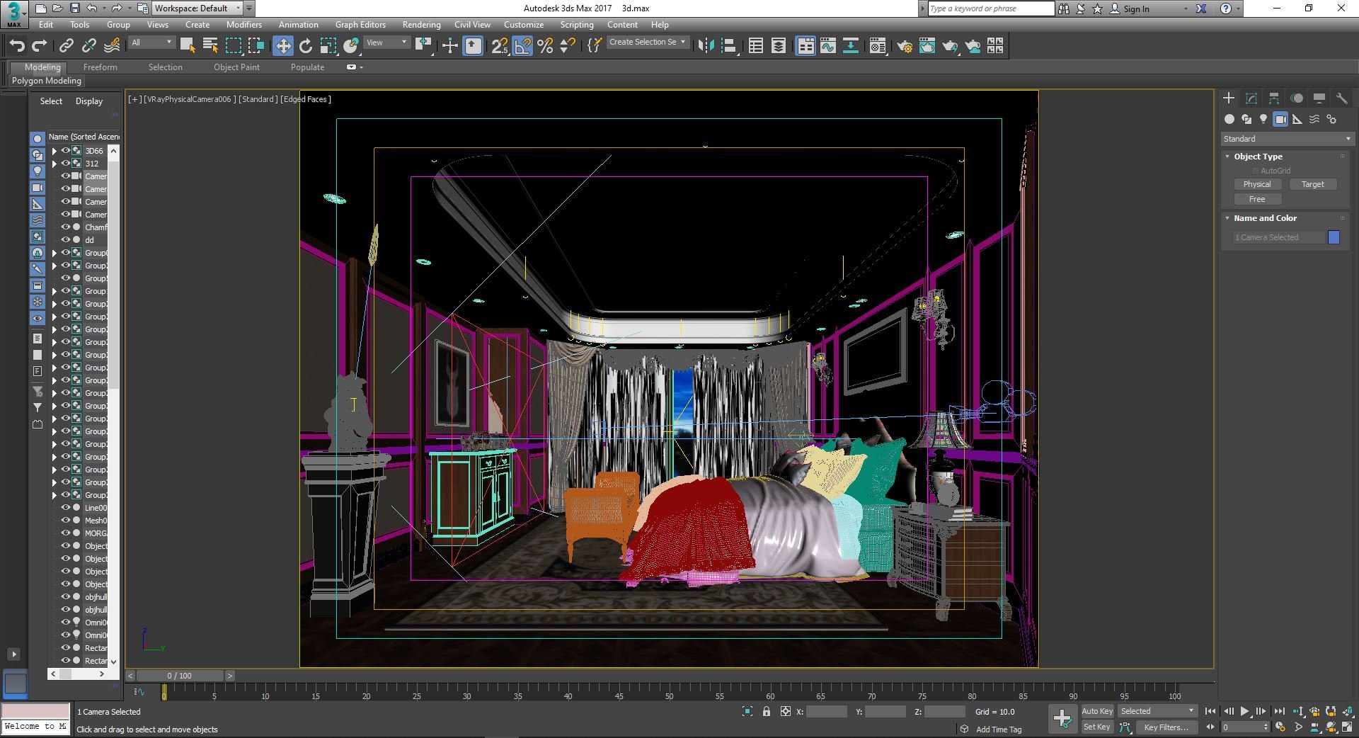This screenshot has width=1359, height=738.
Task: Toggle Display Cameras filter in Scene Explorer
Action: click(x=38, y=188)
